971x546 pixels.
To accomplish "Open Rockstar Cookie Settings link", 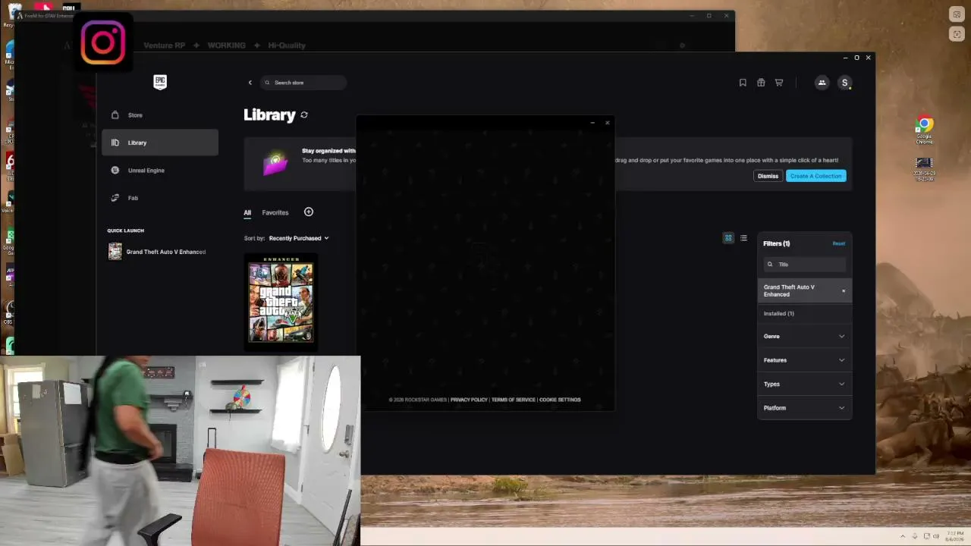I will pos(560,400).
